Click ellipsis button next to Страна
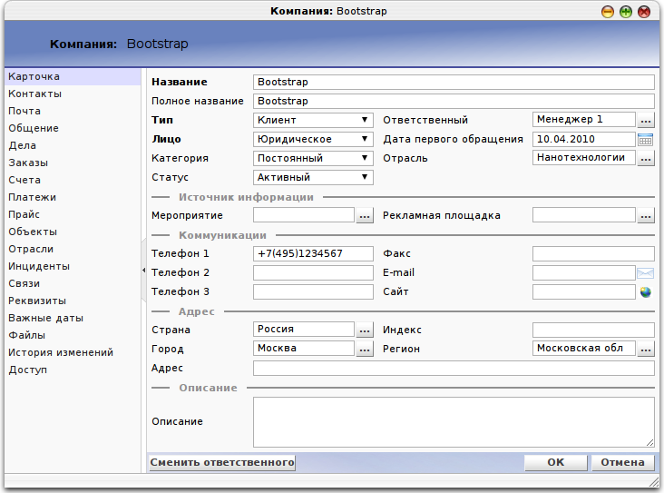 pos(365,330)
